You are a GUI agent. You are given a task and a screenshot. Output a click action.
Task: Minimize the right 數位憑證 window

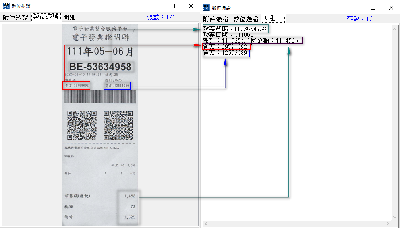pos(355,8)
